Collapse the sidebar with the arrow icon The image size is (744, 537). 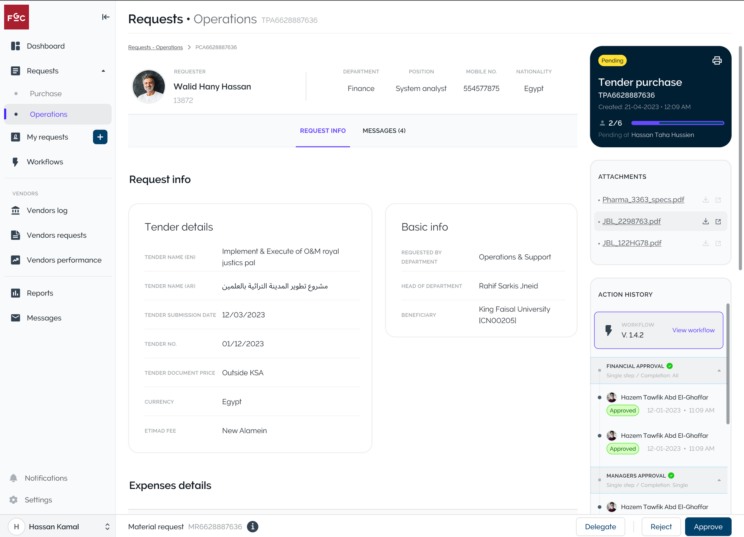pos(105,17)
